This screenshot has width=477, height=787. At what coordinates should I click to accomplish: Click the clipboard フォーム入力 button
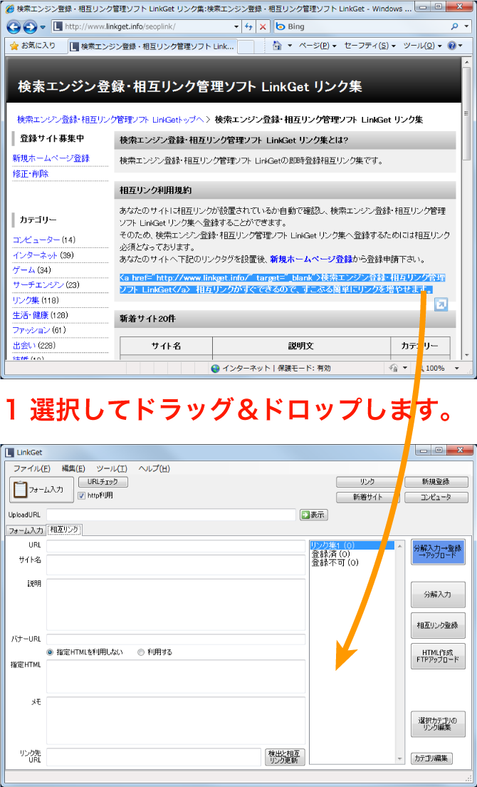42,489
